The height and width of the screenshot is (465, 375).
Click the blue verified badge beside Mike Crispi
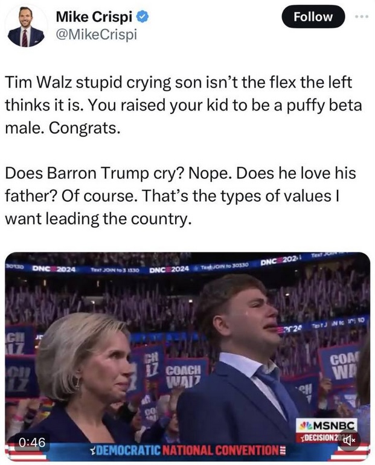[x=143, y=17]
